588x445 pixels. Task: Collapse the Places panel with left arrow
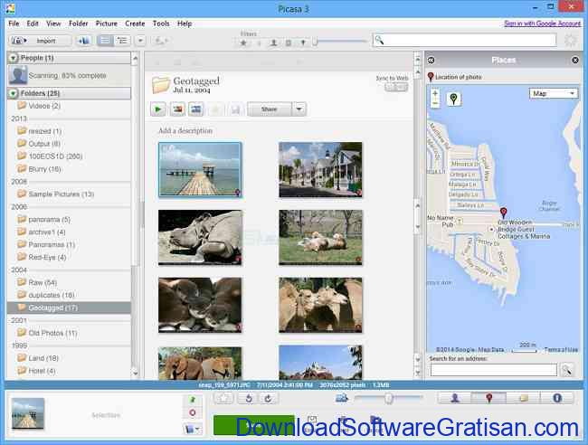[x=432, y=60]
